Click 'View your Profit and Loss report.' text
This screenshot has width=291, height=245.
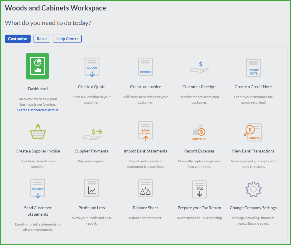pyautogui.click(x=92, y=221)
